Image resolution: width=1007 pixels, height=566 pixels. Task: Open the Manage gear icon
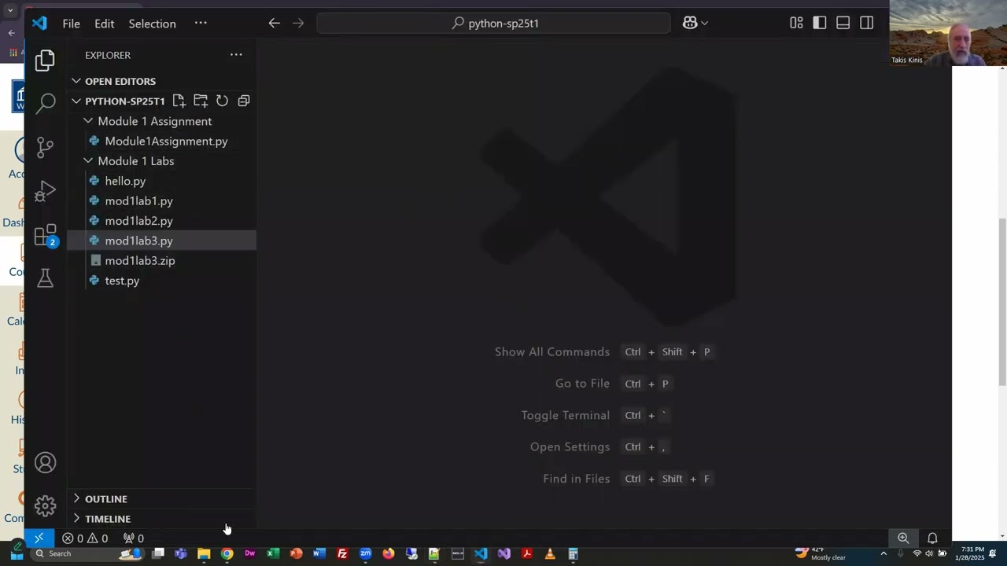[45, 505]
